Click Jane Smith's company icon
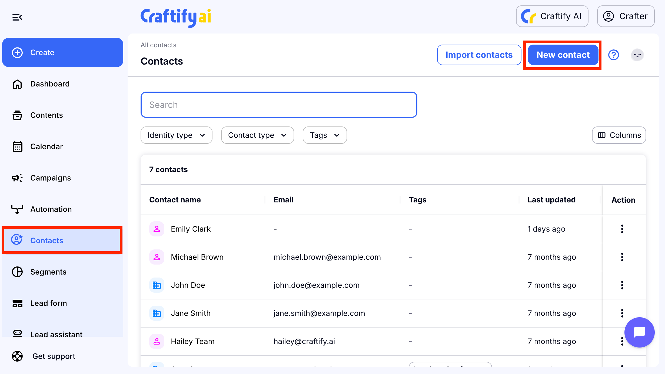 (157, 313)
